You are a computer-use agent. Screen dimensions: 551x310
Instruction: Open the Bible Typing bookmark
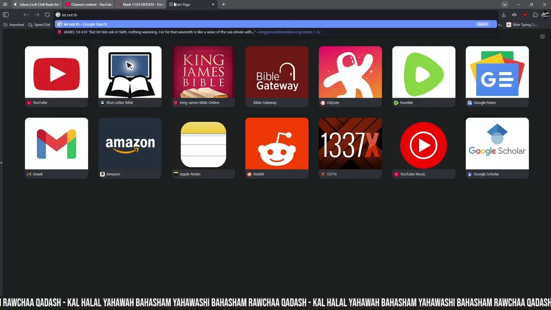tap(522, 25)
